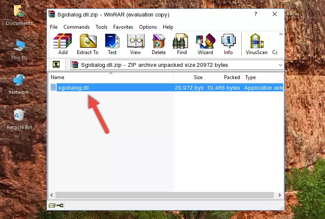
Task: Open the Find files tool
Action: (x=182, y=44)
